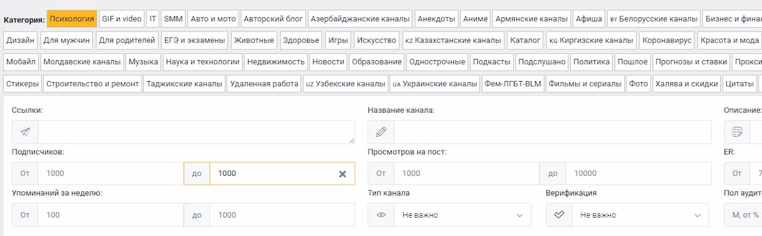
Task: Select the Авторский блог category
Action: point(274,19)
